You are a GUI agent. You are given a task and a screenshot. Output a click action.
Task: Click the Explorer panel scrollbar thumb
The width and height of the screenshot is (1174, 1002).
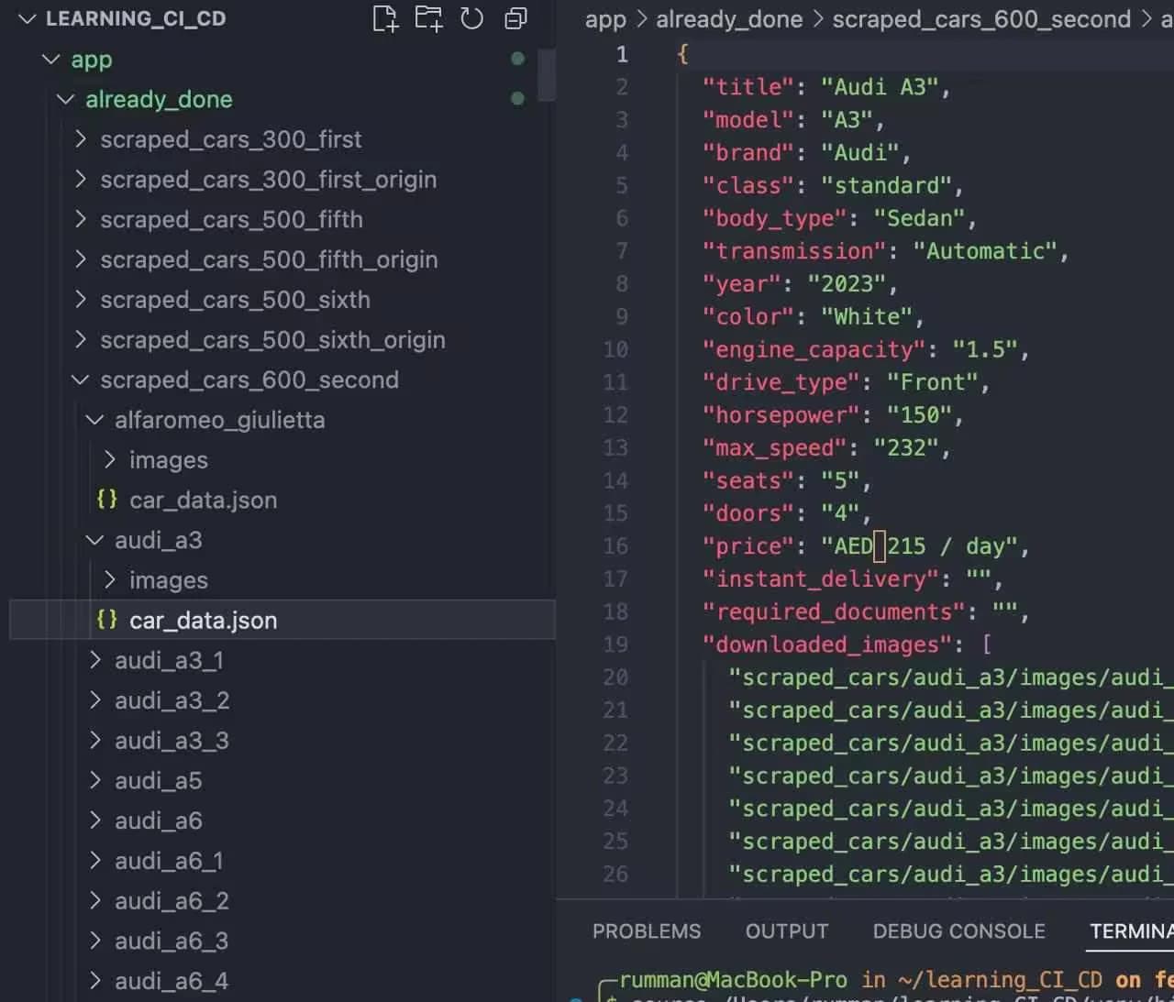click(547, 75)
